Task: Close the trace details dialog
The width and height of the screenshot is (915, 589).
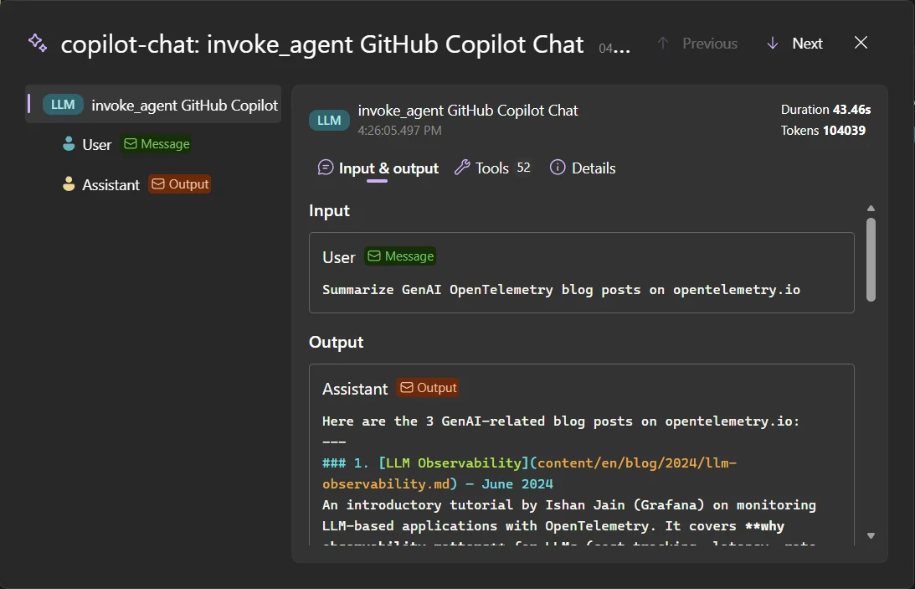Action: coord(861,43)
